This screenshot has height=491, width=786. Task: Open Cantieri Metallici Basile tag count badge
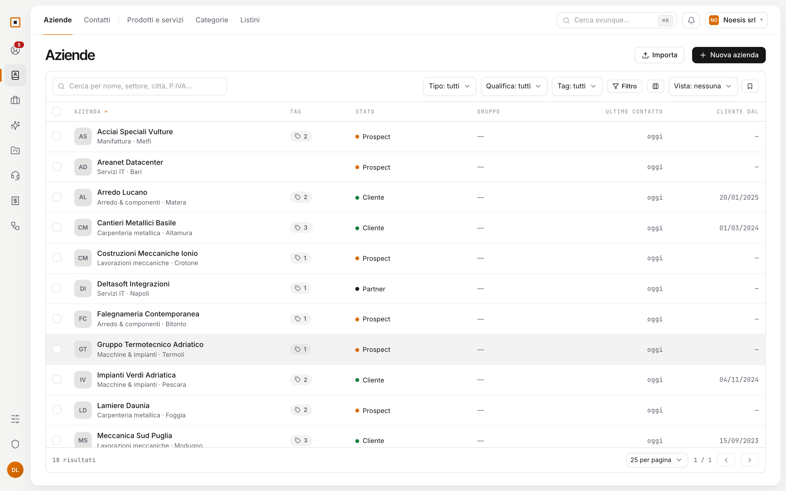(301, 228)
